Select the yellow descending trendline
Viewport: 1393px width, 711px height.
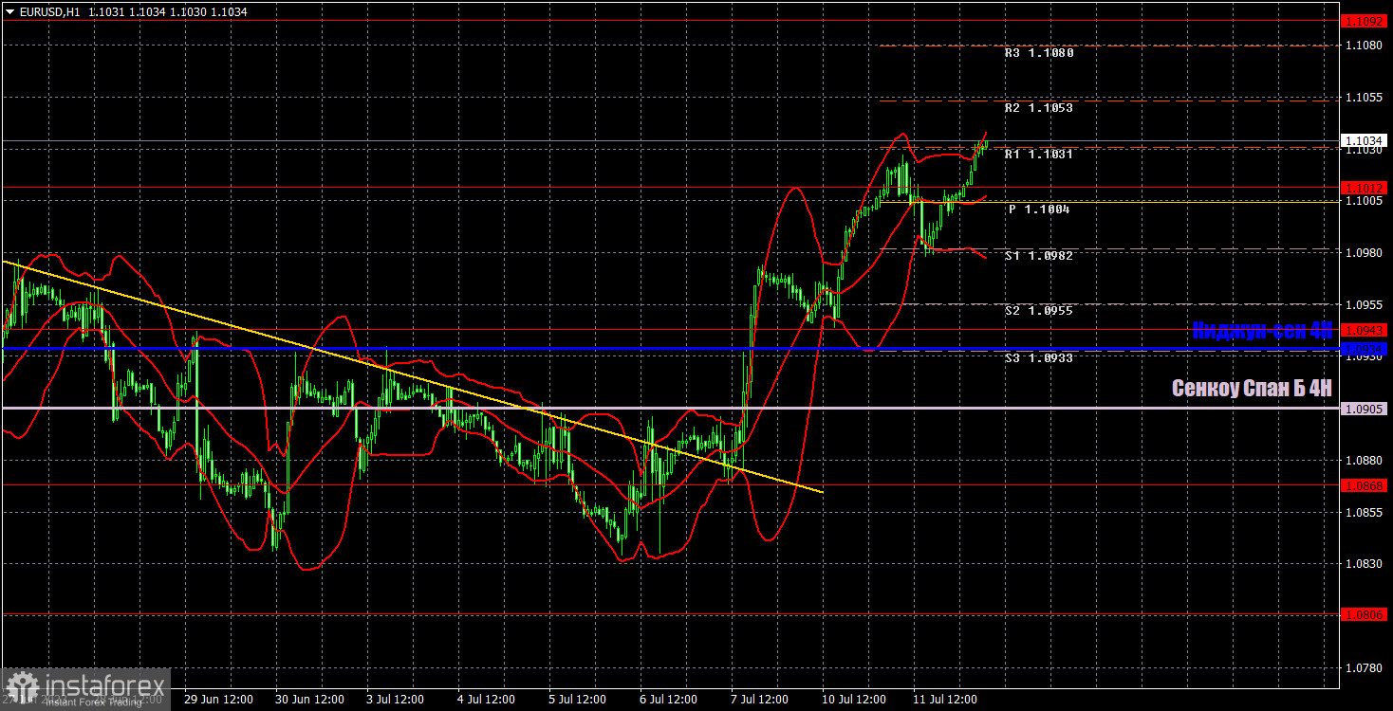point(412,376)
